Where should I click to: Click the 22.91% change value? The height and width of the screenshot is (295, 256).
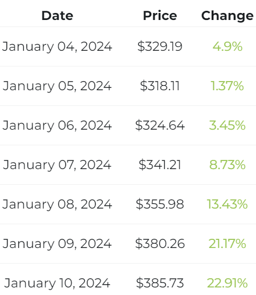click(x=227, y=283)
